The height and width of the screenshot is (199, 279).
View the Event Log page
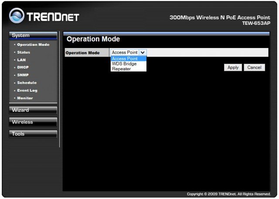click(27, 90)
